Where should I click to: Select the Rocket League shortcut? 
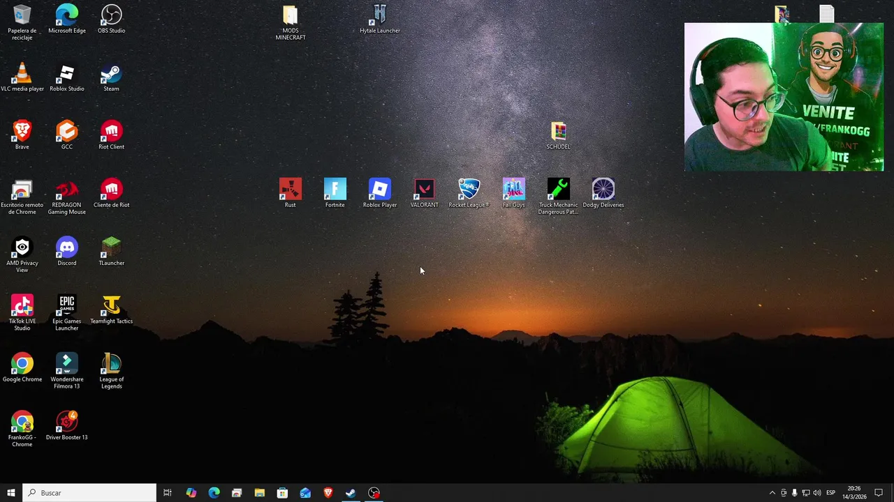(x=469, y=193)
